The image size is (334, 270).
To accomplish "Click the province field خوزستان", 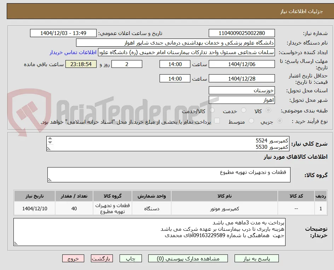I will pos(242,90).
